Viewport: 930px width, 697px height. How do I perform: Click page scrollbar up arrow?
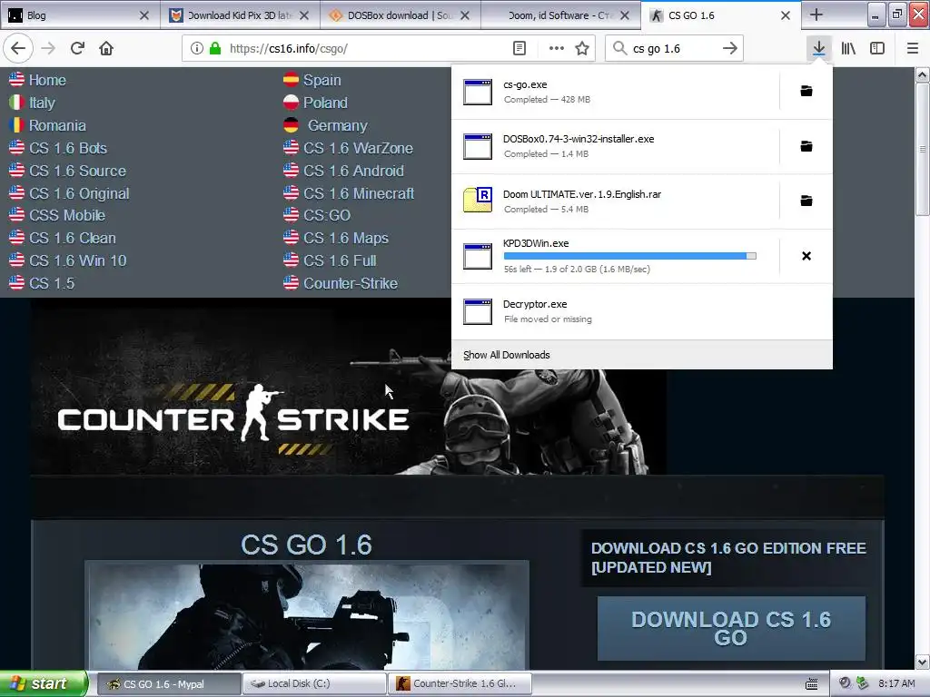tap(922, 74)
